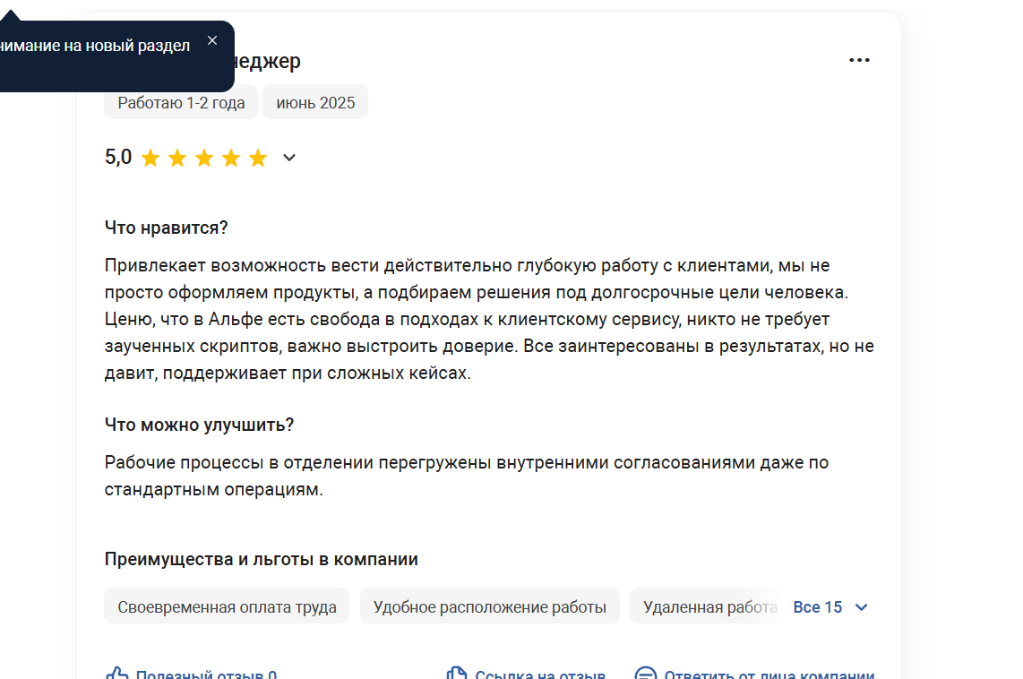Screen dimensions: 1023x679
Task: Click the "июнь 2025" date tag
Action: tap(315, 102)
